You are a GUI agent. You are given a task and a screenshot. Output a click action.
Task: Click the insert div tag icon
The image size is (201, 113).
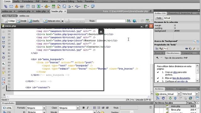33,6
